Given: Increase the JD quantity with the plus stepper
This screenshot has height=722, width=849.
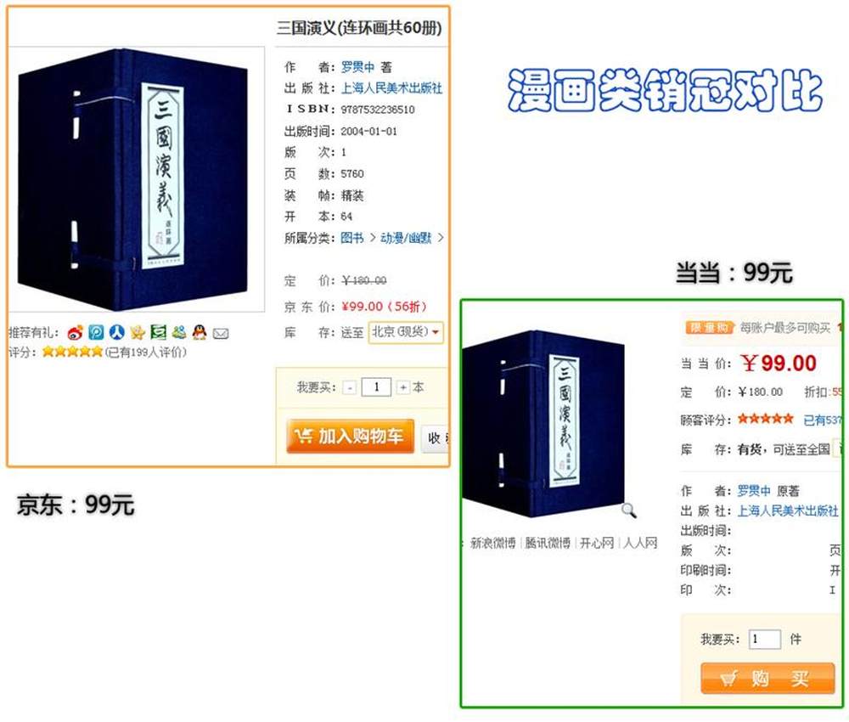Looking at the screenshot, I should click(x=402, y=387).
